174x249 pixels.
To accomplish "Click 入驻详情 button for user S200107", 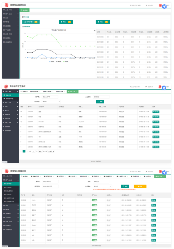I will (x=156, y=112).
